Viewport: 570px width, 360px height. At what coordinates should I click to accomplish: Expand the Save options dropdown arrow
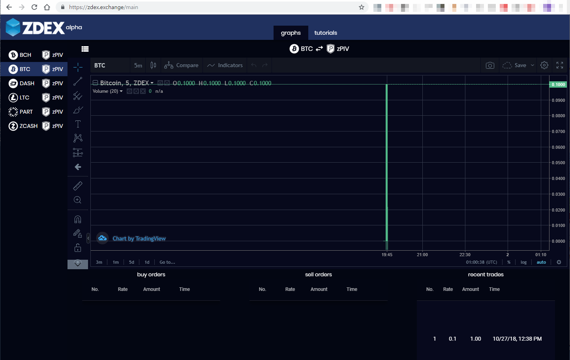pyautogui.click(x=532, y=65)
